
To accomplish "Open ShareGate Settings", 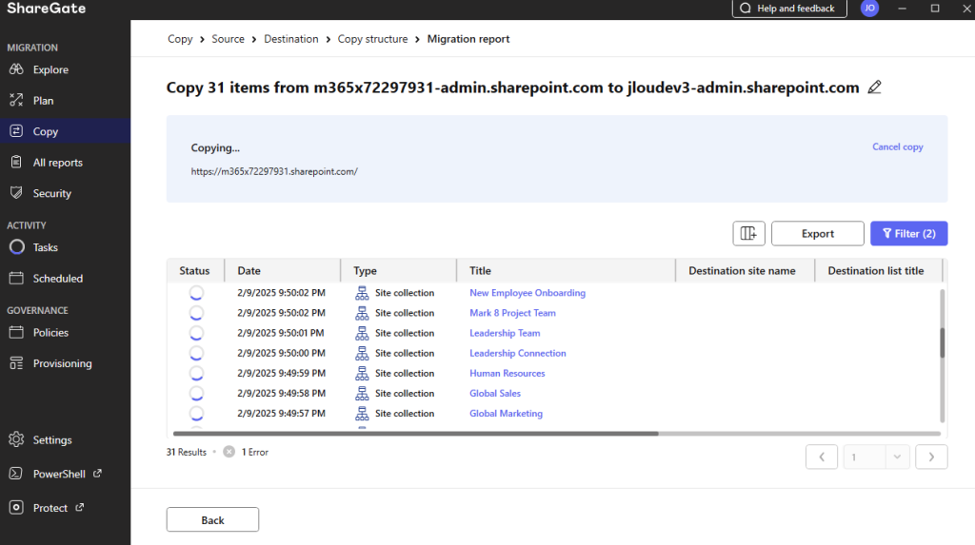I will (52, 440).
